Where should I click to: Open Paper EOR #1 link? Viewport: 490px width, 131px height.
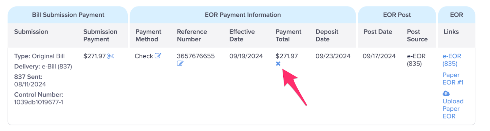[x=453, y=79]
